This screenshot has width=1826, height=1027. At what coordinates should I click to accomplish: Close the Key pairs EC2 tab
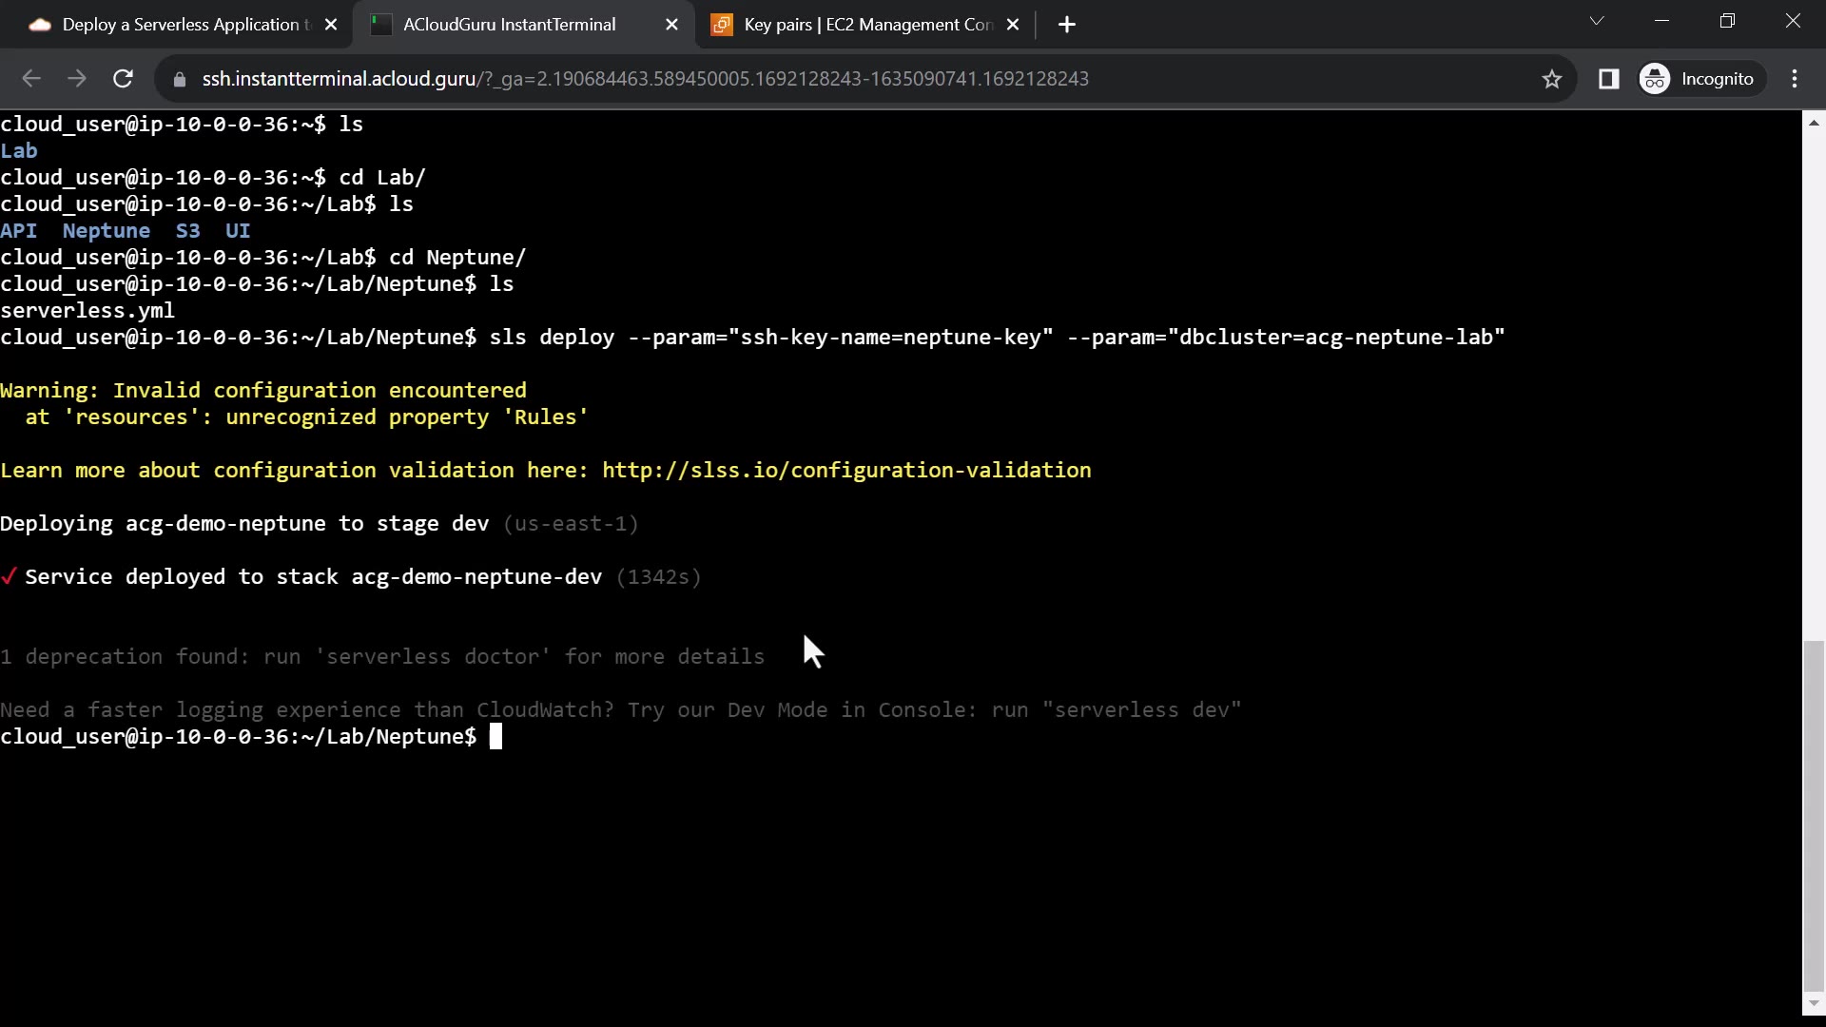click(1013, 25)
